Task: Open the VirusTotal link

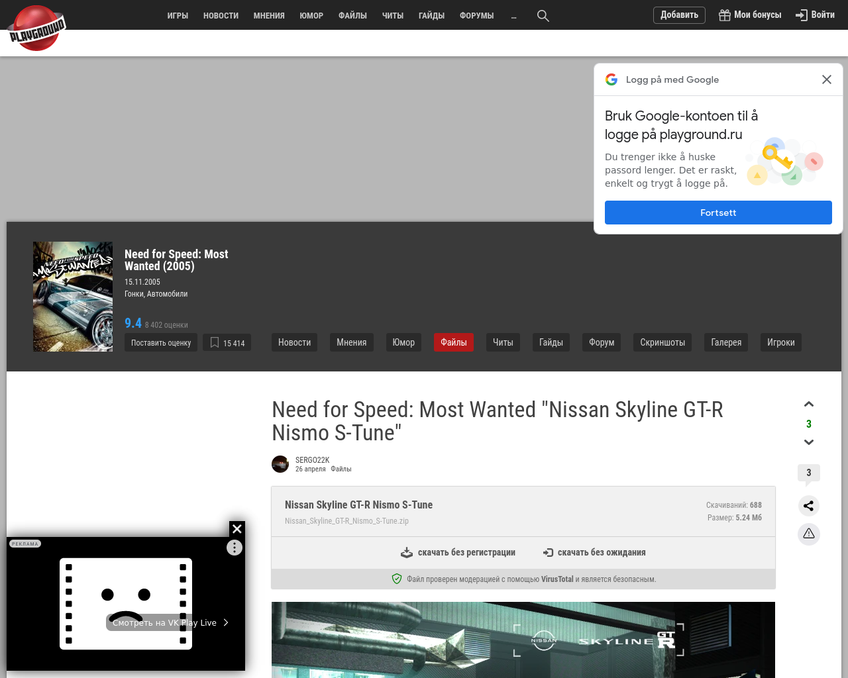Action: (557, 579)
